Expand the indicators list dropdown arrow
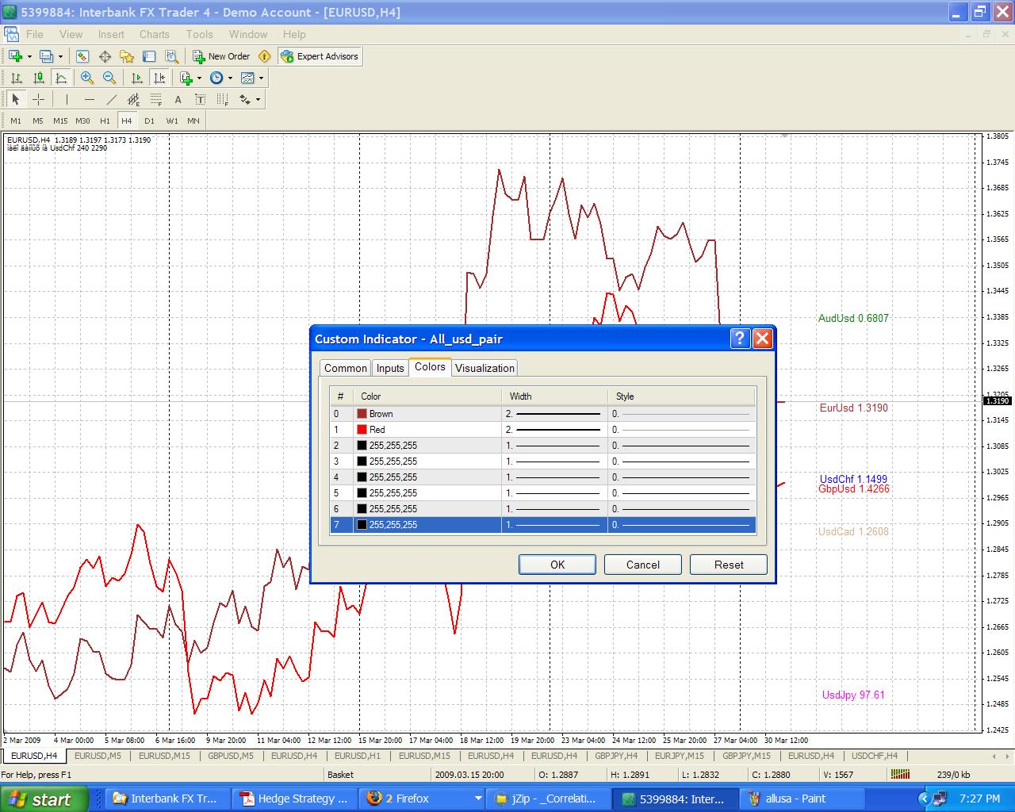Screen dimensions: 1015x812 tap(199, 78)
